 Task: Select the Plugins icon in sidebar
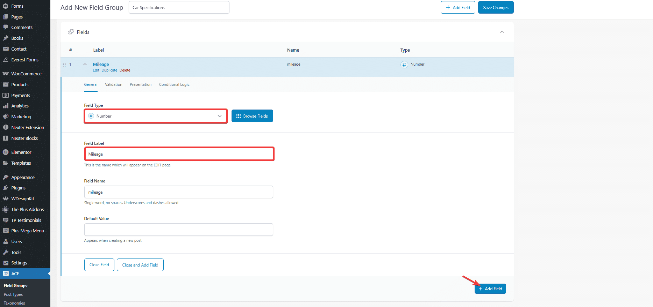[6, 188]
